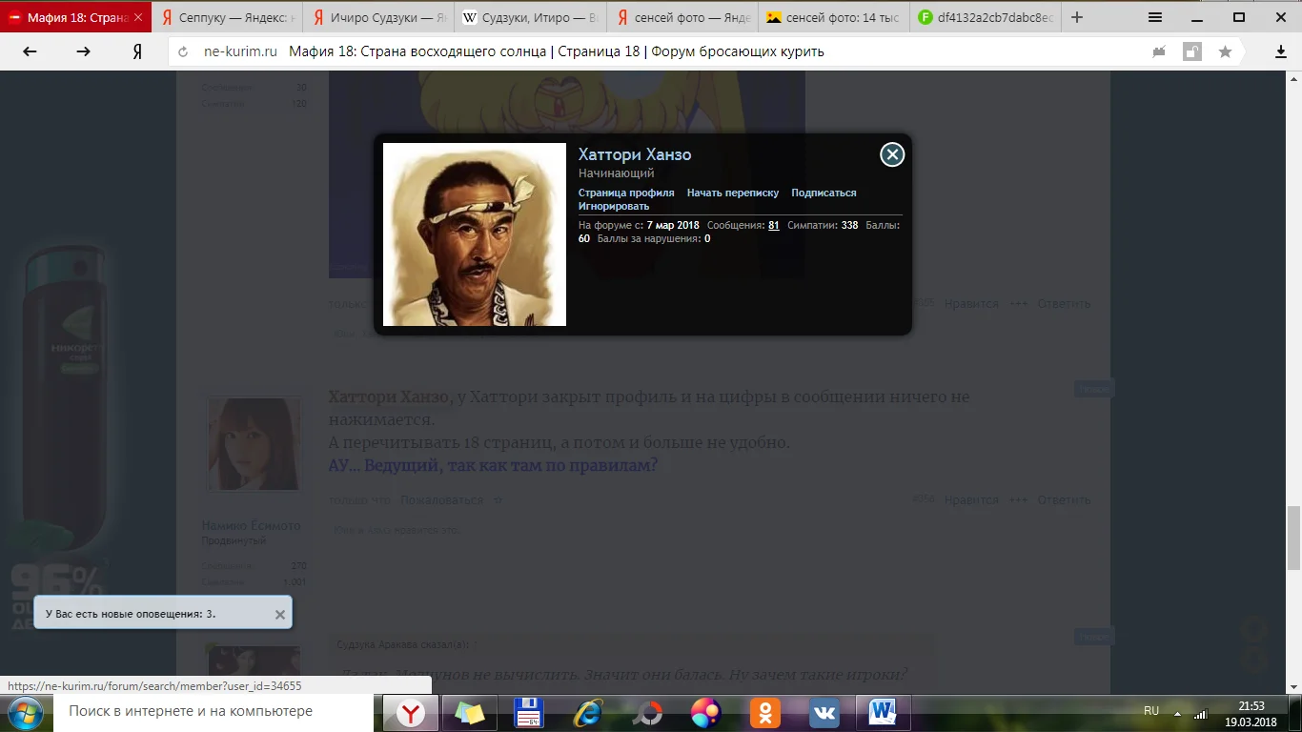Screen dimensions: 1302x732
Task: Switch to the Сеппуку — Яндекс tab
Action: coord(227,17)
